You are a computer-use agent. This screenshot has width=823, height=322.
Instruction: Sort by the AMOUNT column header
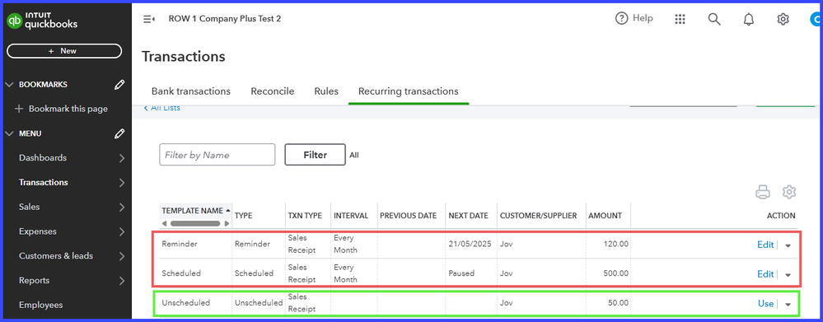[605, 216]
